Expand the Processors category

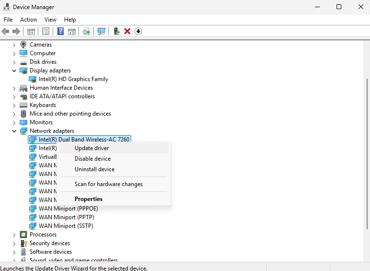tap(14, 235)
